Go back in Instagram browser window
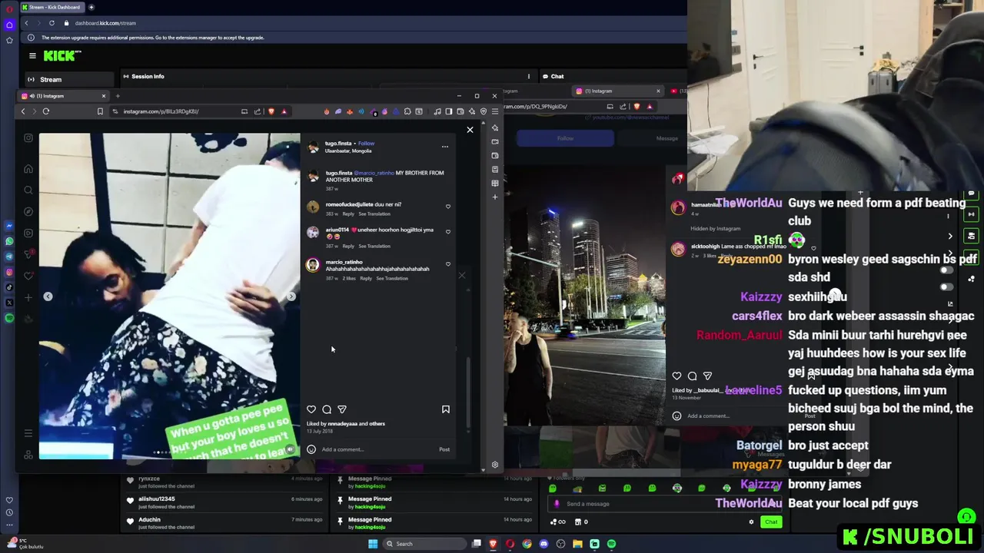Viewport: 984px width, 553px height. coord(23,111)
